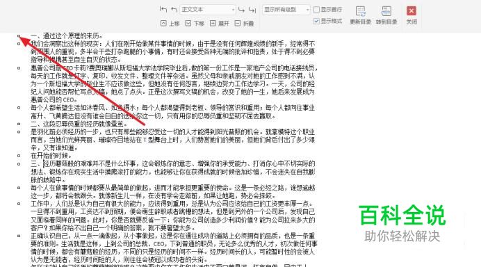The width and height of the screenshot is (481, 267).
Task: Click the line beginning 三、经历蘑菇般的艰难
Action: (172, 163)
